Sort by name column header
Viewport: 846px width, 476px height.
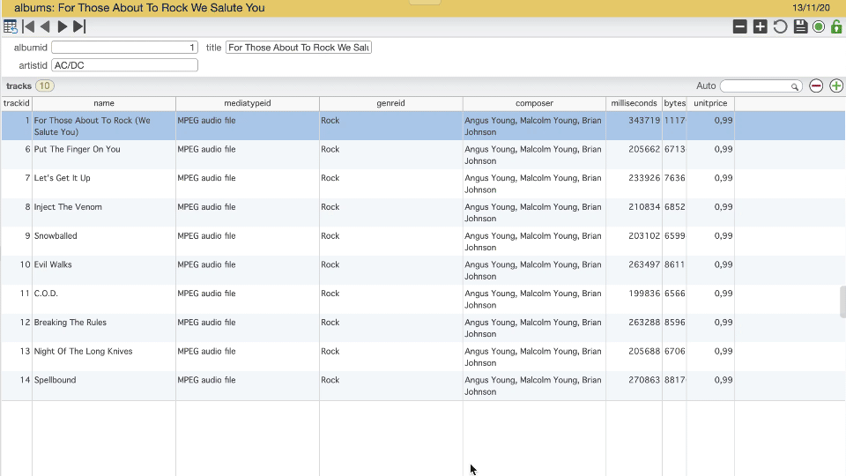point(104,103)
